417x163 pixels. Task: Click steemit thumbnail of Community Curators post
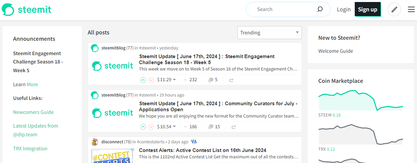tap(112, 113)
